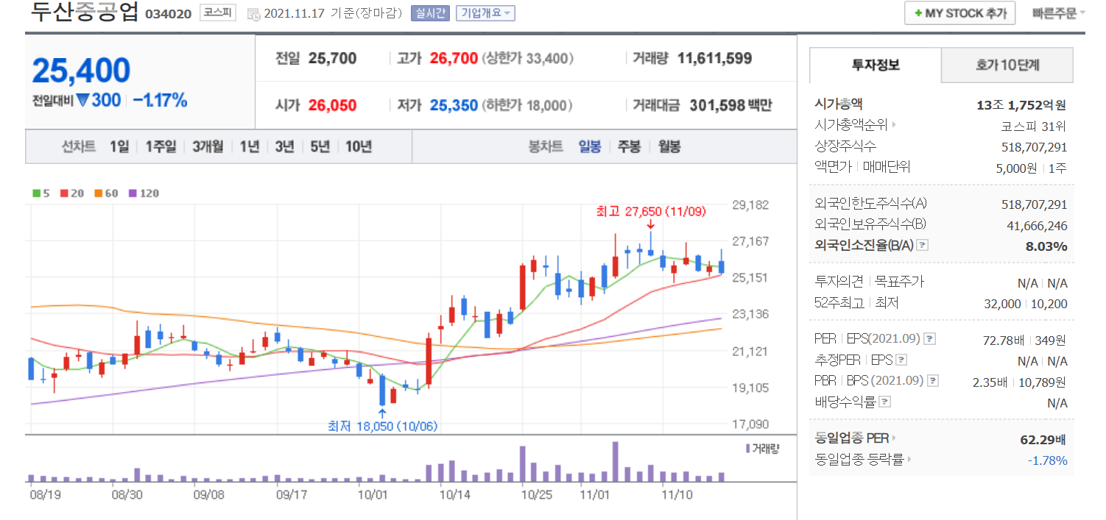Viewport: 1106px width, 520px height.
Task: Click the 52주최고 최저 value 32,000 | 10,200
Action: tap(1026, 304)
